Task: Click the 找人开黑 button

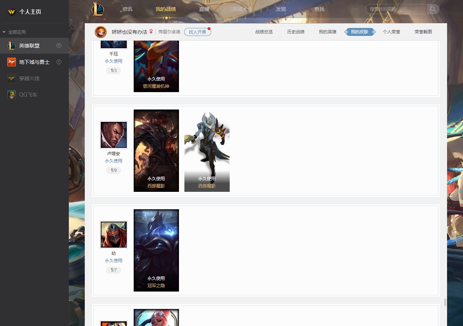Action: tap(197, 32)
